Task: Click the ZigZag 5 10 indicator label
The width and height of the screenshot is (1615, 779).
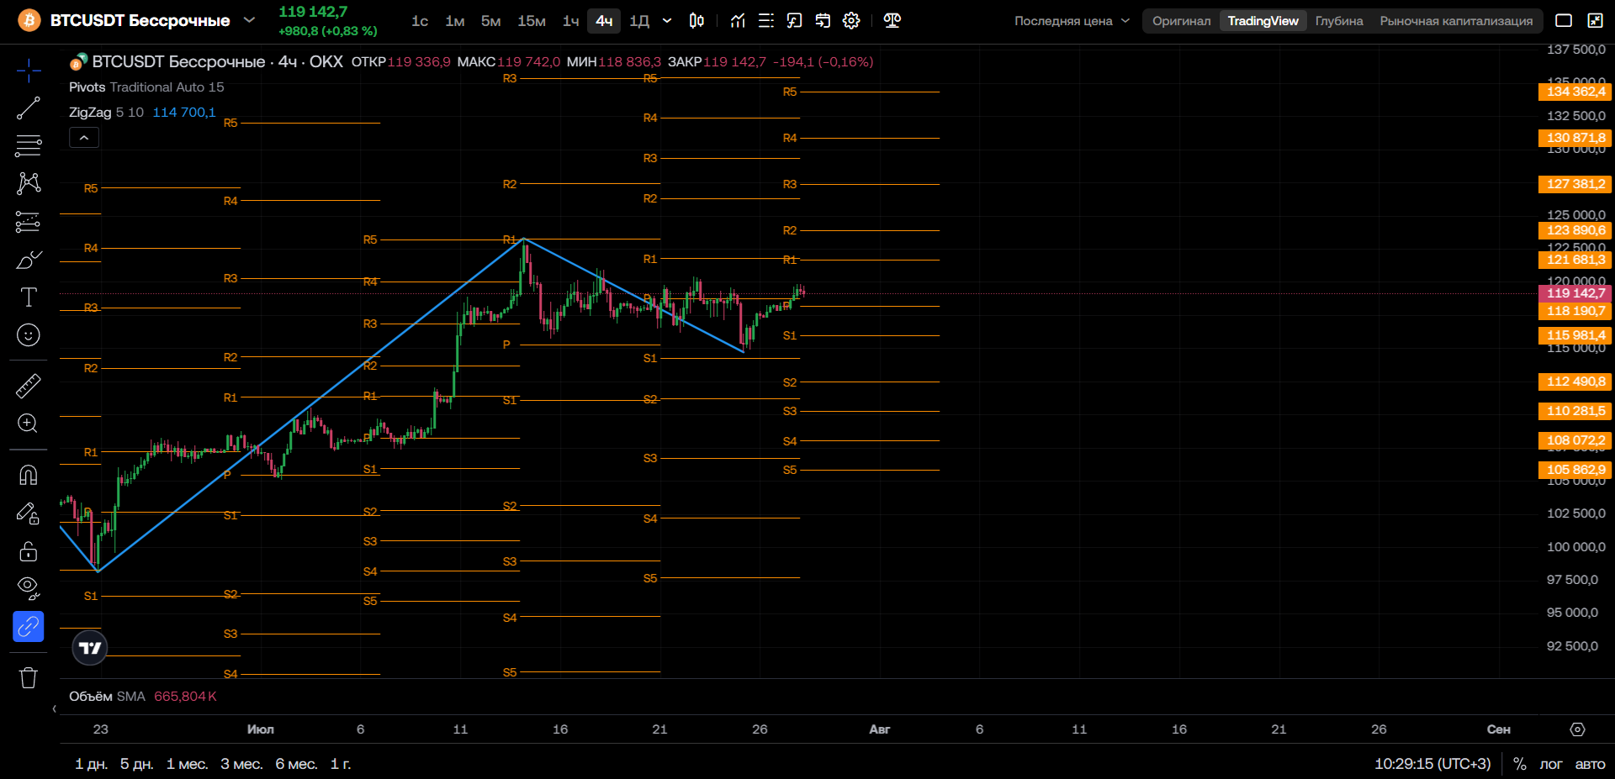Action: 106,113
